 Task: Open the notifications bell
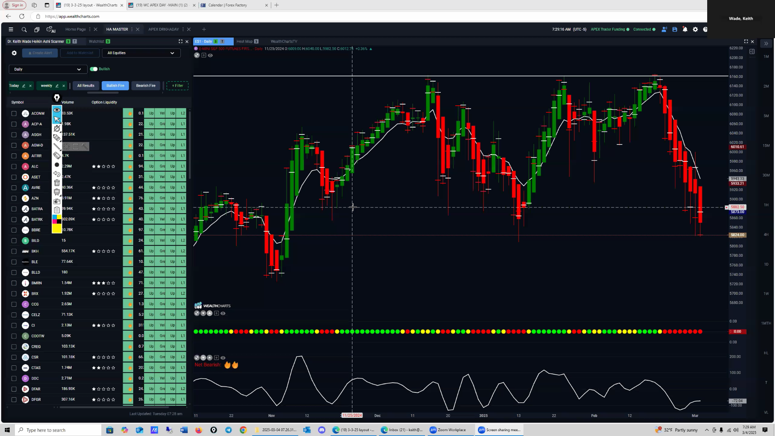pyautogui.click(x=685, y=29)
